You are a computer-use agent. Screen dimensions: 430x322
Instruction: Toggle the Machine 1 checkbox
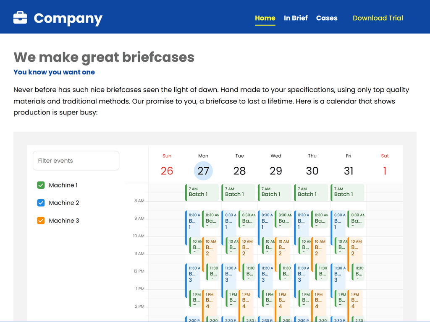click(41, 185)
